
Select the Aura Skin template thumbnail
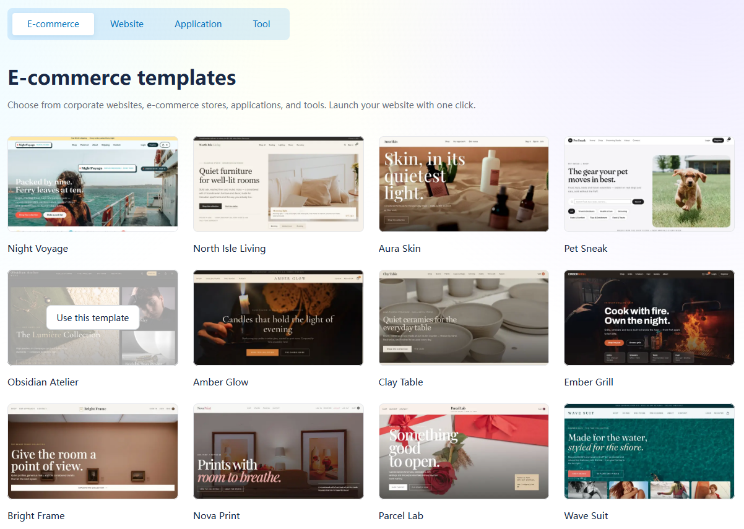pyautogui.click(x=464, y=184)
